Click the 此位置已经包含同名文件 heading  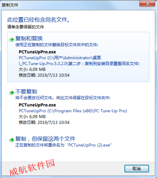click(x=38, y=20)
